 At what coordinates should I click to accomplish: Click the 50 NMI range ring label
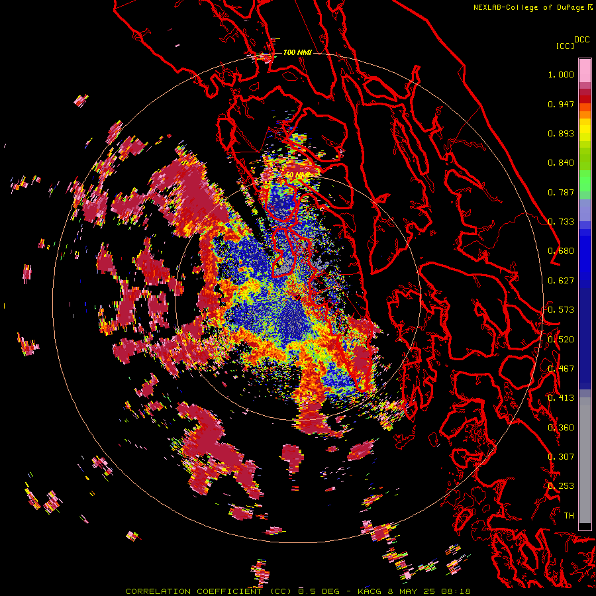297,175
